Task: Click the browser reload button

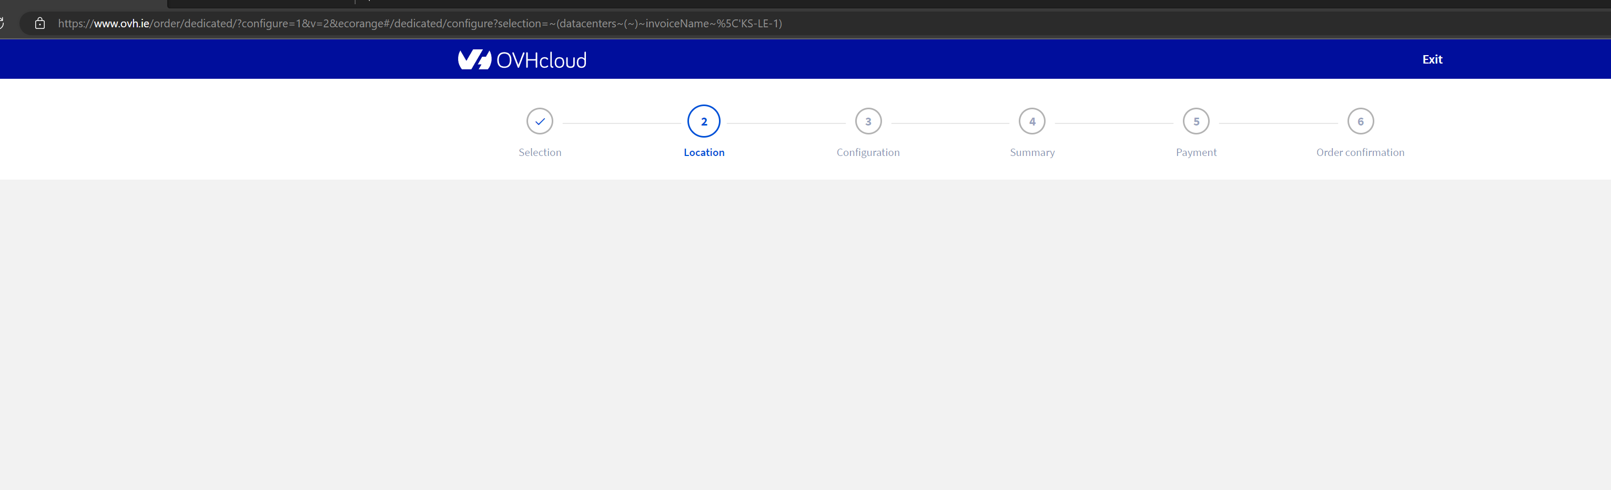Action: point(2,24)
